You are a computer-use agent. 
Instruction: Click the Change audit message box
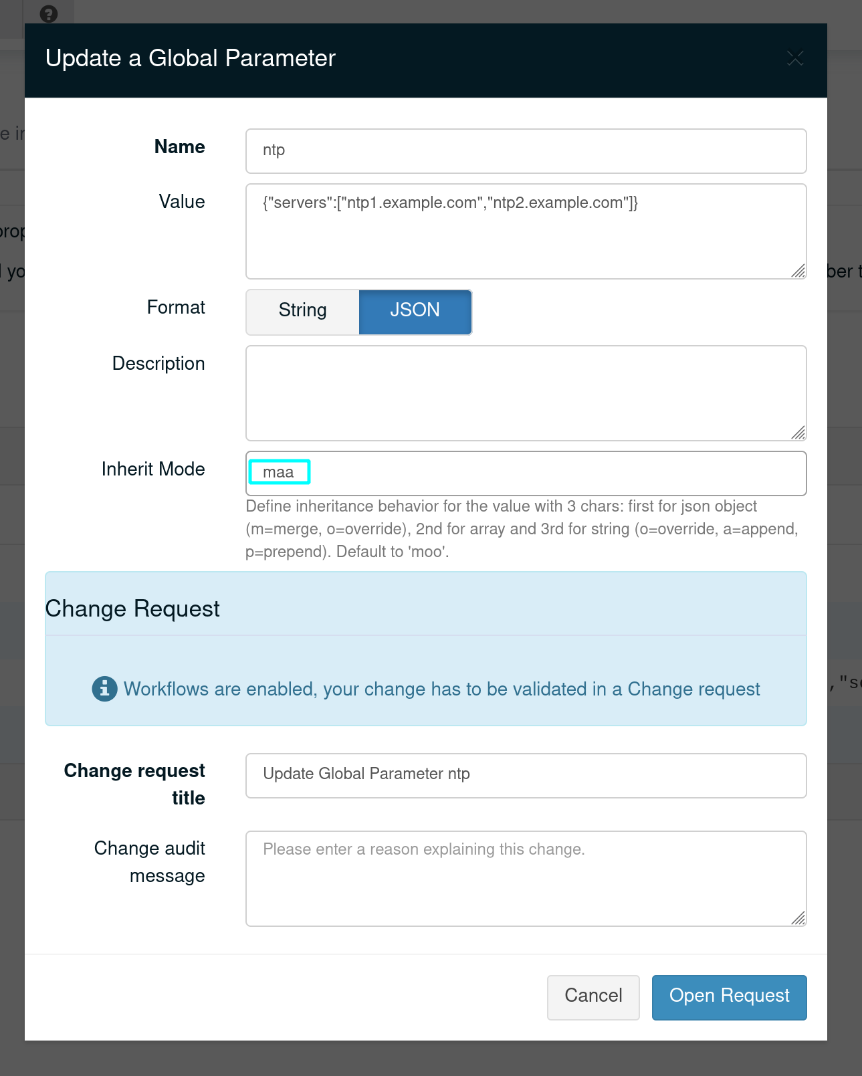(526, 877)
